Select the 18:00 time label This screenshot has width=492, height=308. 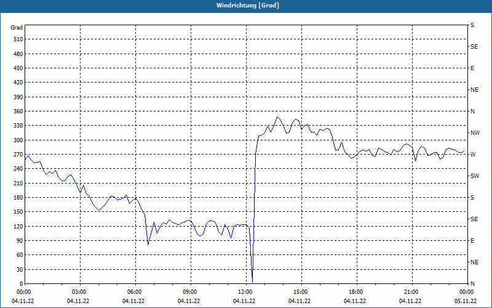[x=357, y=292]
